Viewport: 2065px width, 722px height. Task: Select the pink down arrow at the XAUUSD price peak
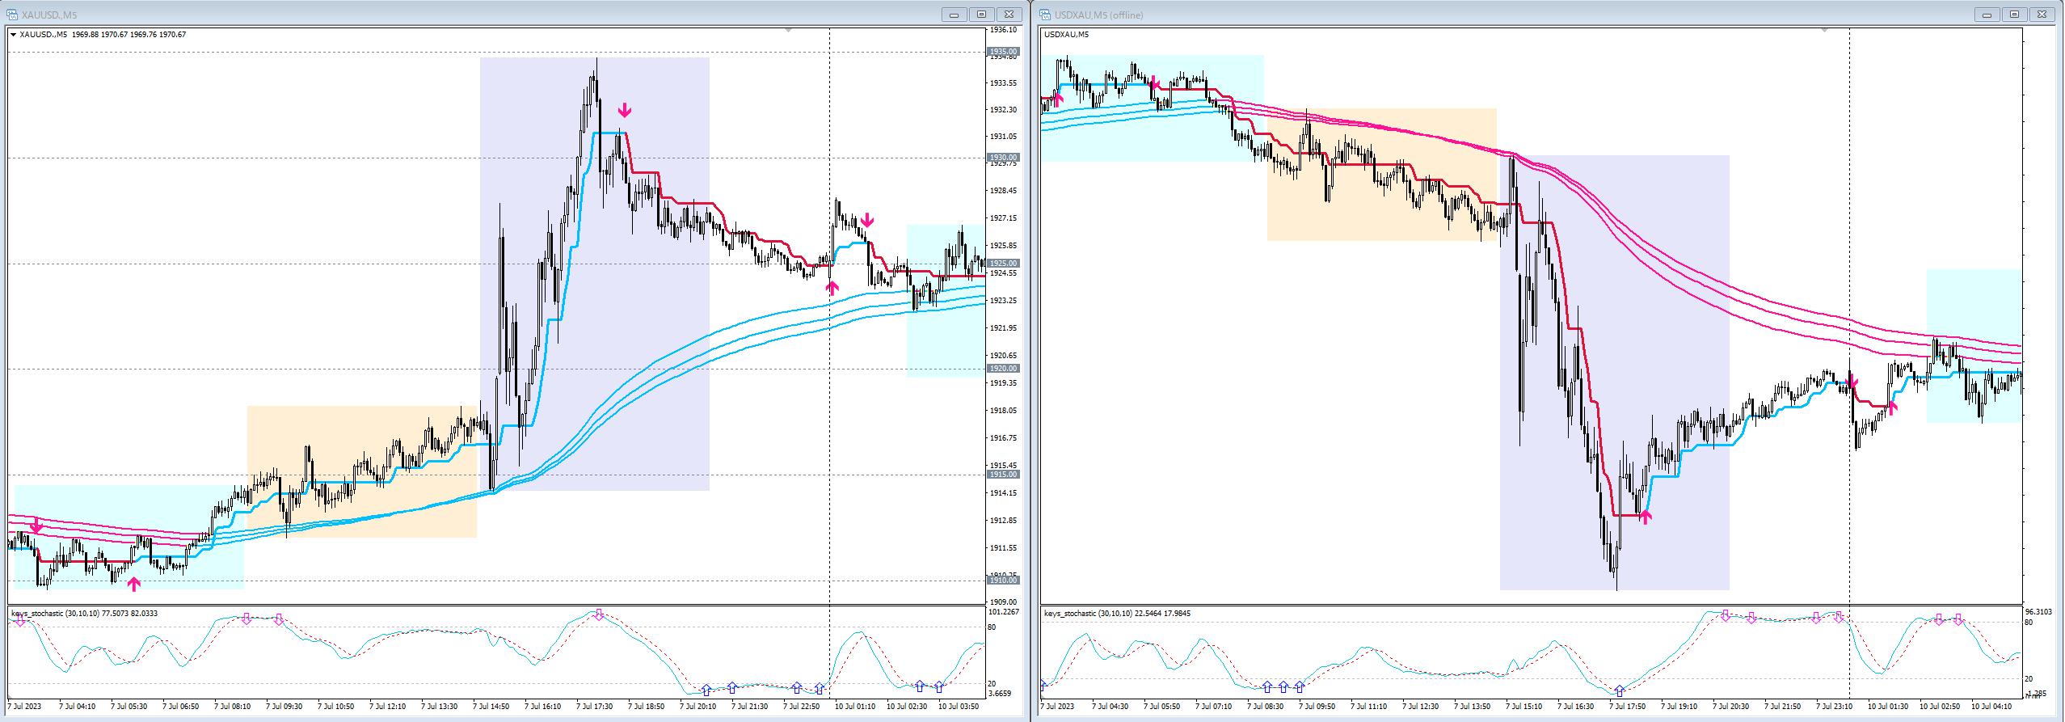click(625, 111)
